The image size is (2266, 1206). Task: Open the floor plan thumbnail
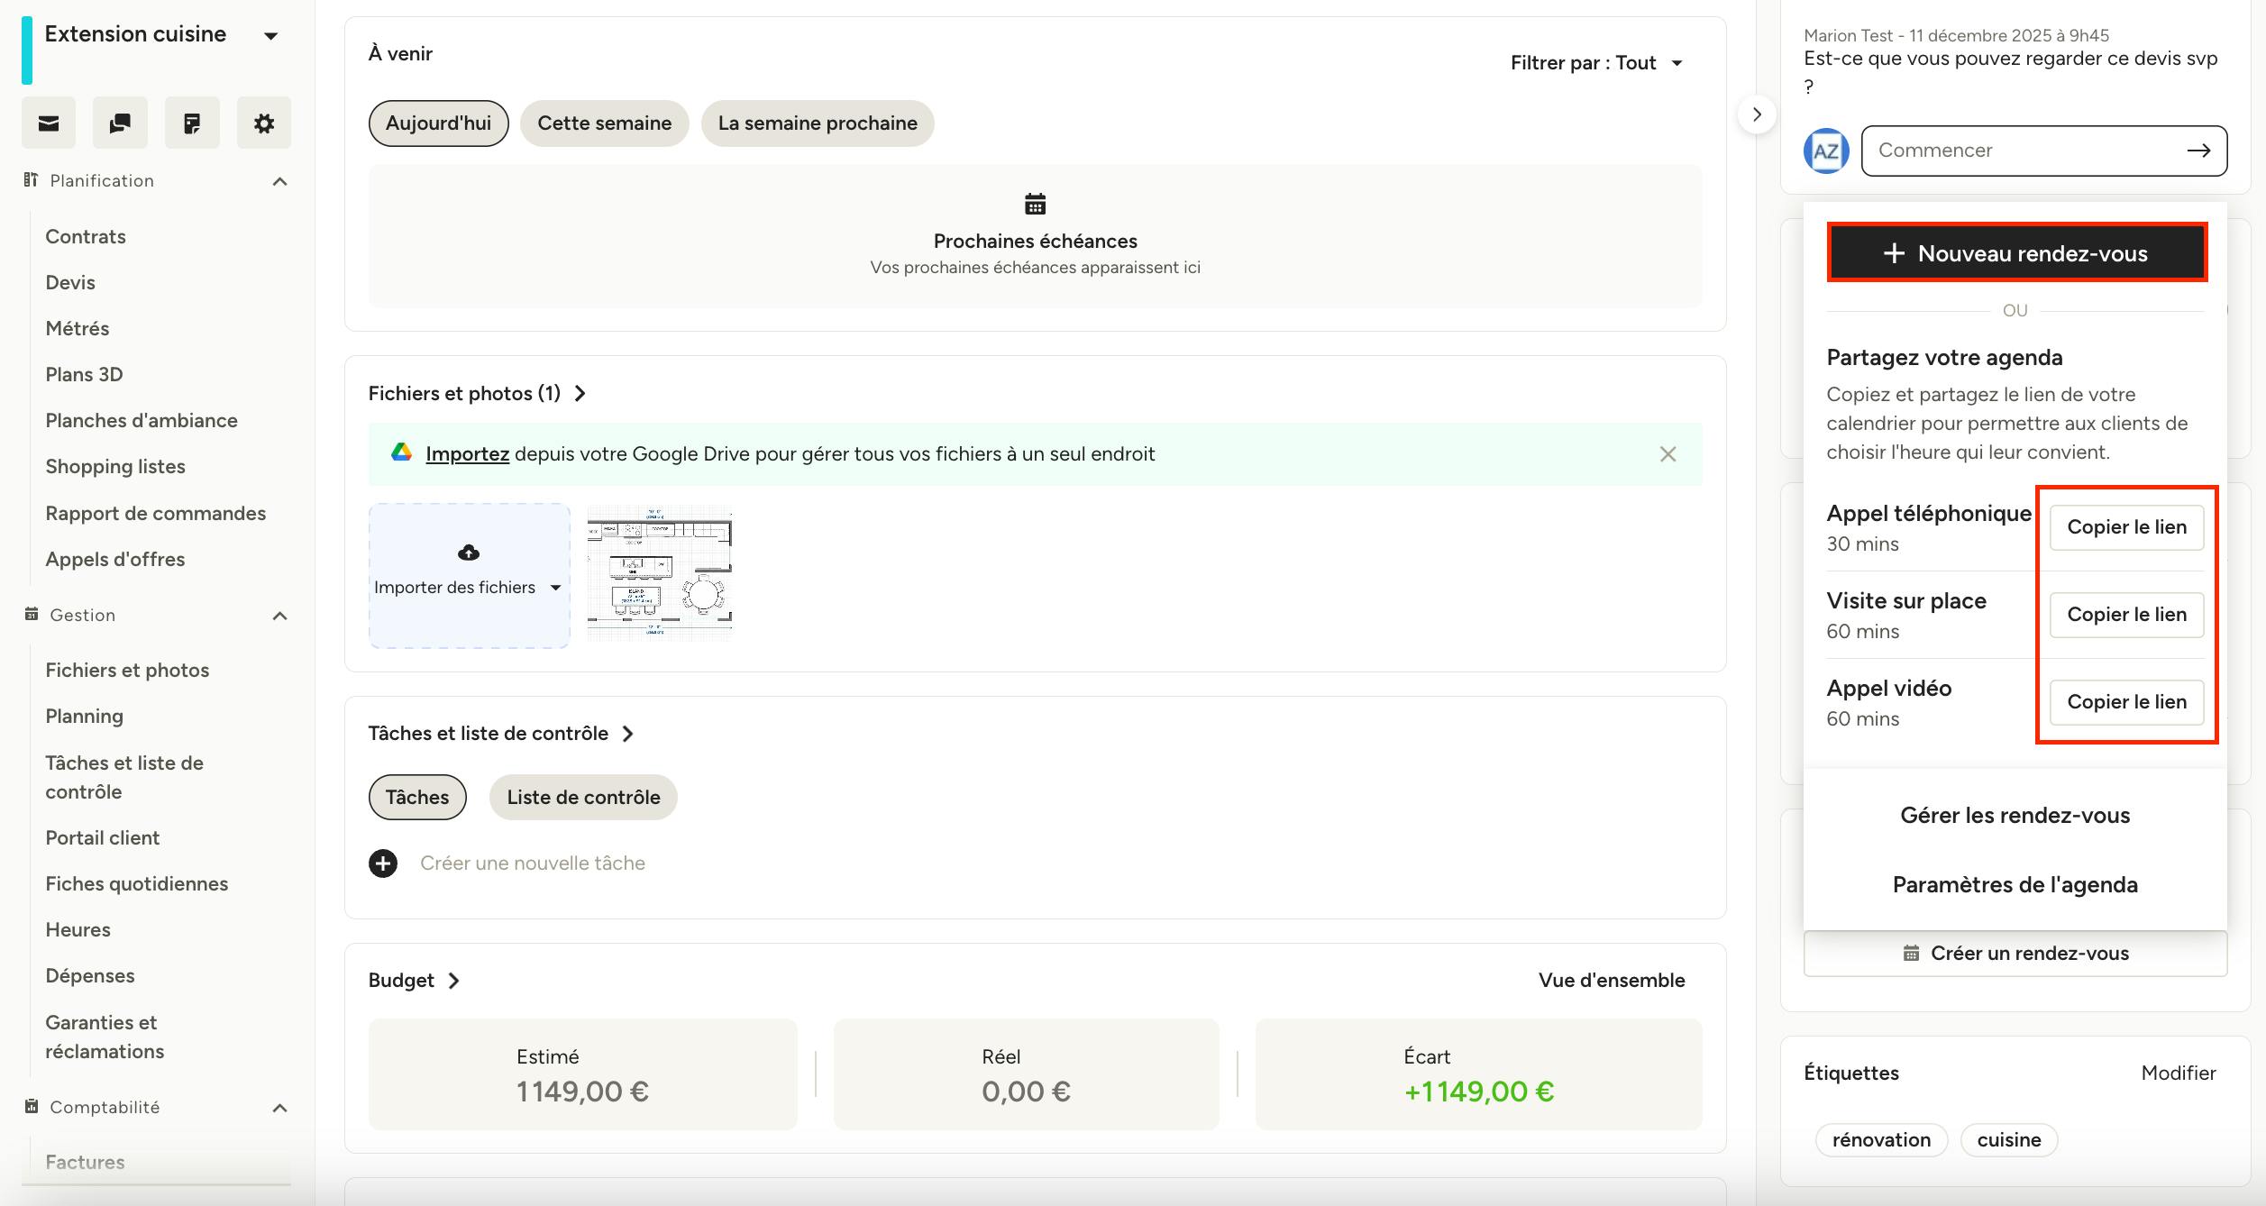point(660,572)
